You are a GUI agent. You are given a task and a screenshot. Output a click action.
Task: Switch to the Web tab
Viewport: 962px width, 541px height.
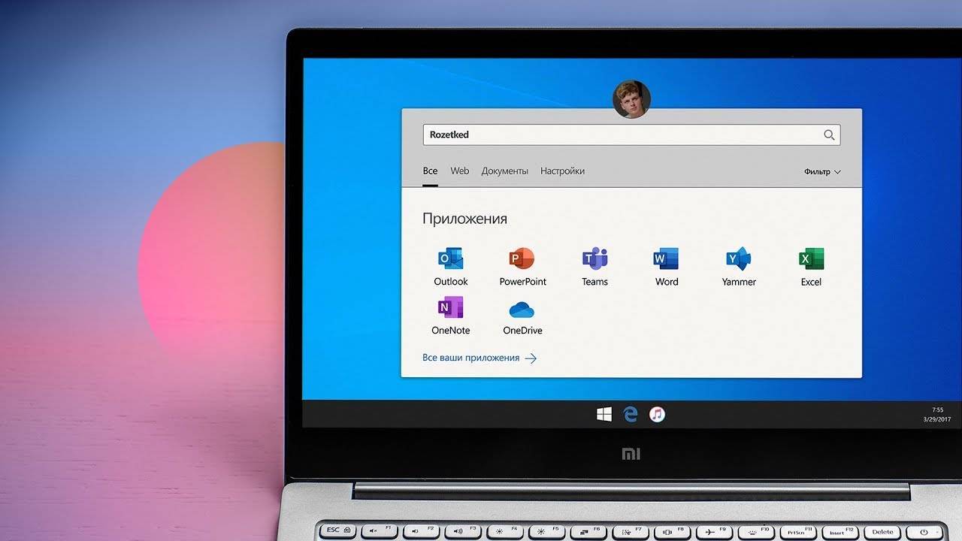(x=460, y=171)
